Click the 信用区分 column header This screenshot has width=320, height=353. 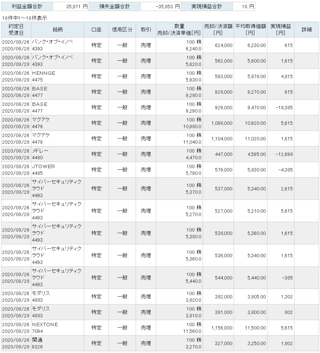(122, 30)
